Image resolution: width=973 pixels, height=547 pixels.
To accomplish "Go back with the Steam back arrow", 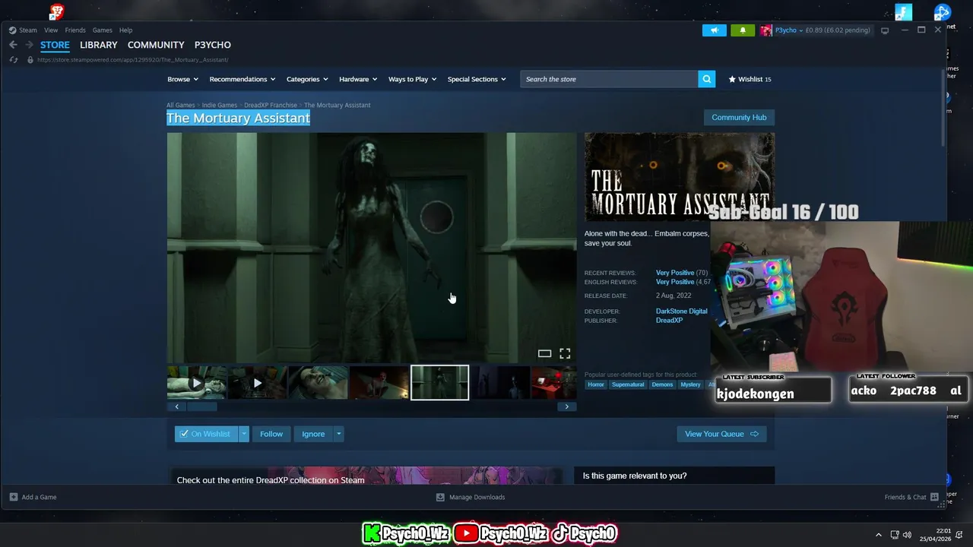I will pos(13,45).
